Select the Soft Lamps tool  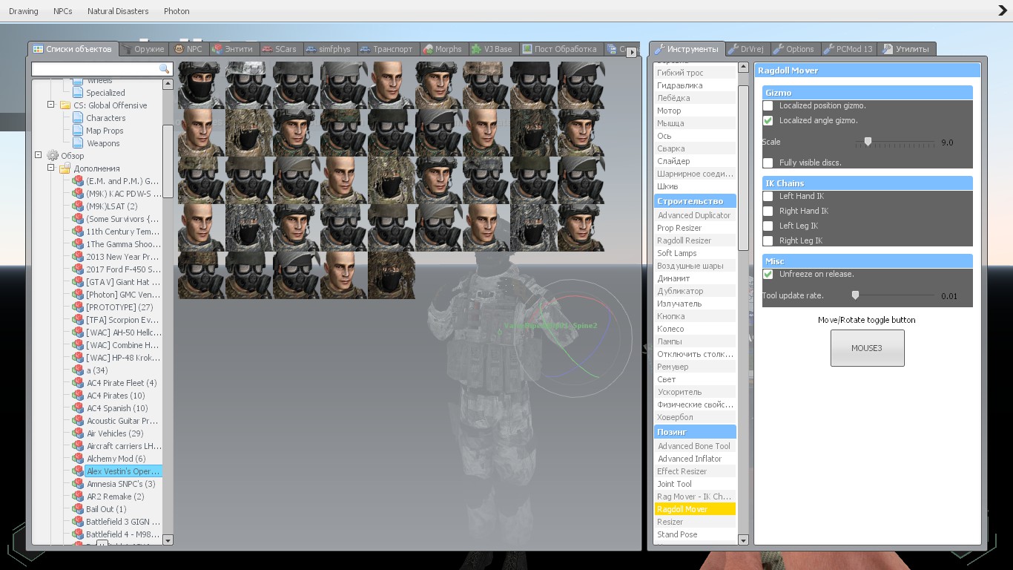pyautogui.click(x=695, y=253)
